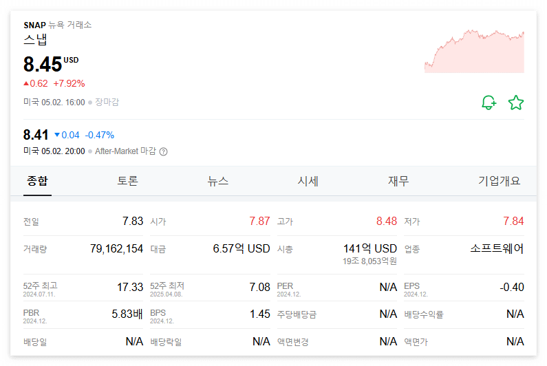Click the 액면가 label
The image size is (547, 366).
416,341
